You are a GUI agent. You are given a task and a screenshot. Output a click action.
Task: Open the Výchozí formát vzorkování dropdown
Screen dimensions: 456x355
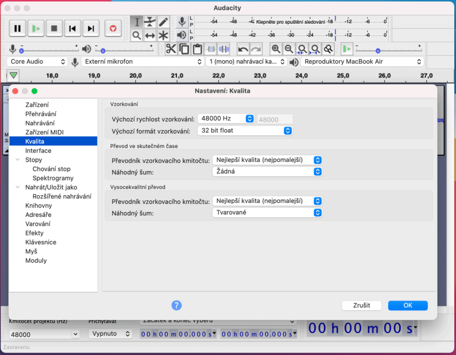click(x=288, y=130)
